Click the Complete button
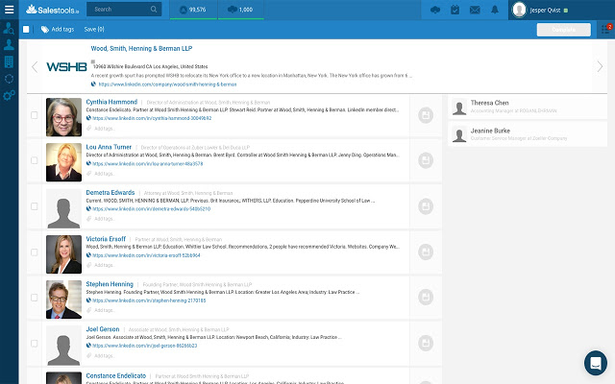Viewport: 615px width, 384px height. pyautogui.click(x=564, y=30)
